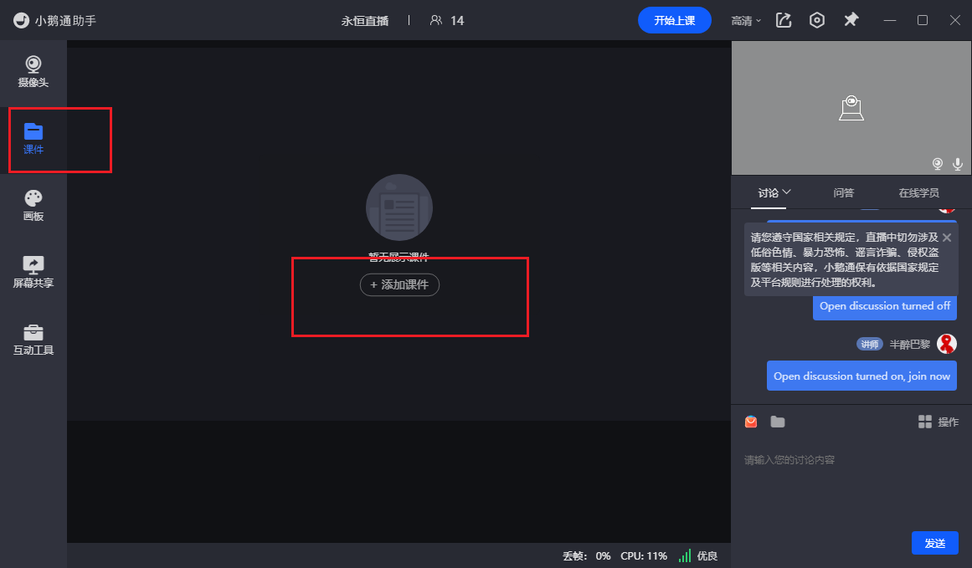This screenshot has width=972, height=568.
Task: Open the 画板 drawing board
Action: tap(33, 205)
